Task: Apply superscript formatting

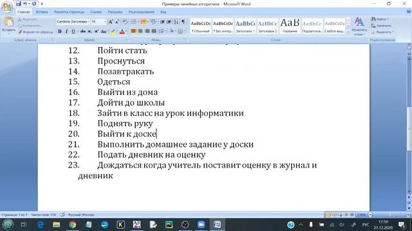Action: point(96,31)
